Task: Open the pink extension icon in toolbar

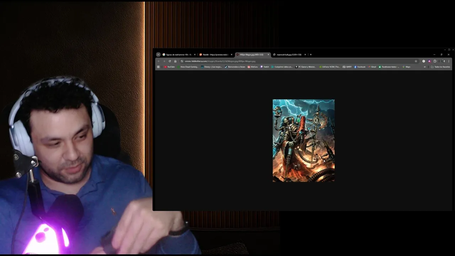Action: pyautogui.click(x=429, y=61)
